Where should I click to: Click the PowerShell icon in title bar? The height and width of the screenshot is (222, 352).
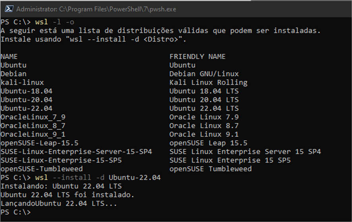[9, 9]
